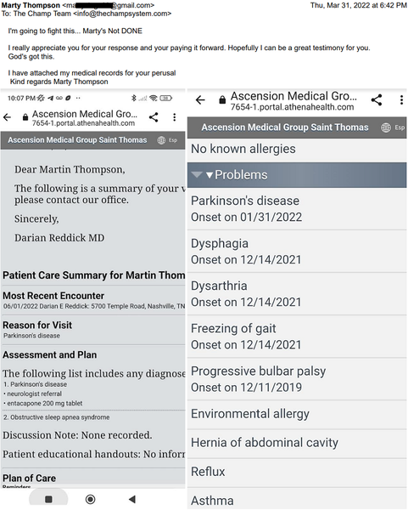Tap lock icon in right browser address bar
This screenshot has height=510, width=408.
[222, 99]
